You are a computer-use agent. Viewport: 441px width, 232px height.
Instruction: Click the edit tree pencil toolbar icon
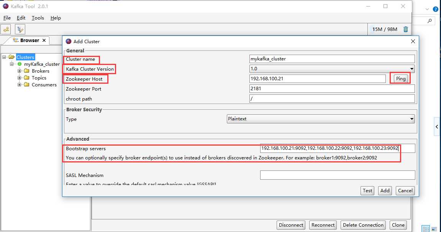pyautogui.click(x=20, y=29)
